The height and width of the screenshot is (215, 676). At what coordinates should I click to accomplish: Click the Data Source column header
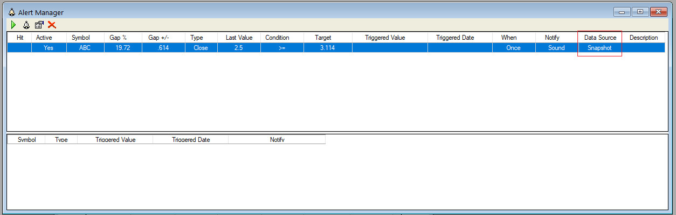[600, 38]
